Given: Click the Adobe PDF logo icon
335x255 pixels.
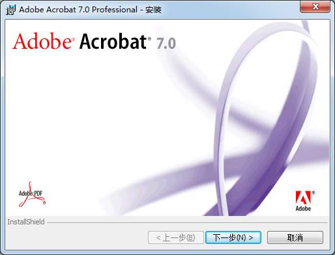Looking at the screenshot, I should [x=32, y=195].
